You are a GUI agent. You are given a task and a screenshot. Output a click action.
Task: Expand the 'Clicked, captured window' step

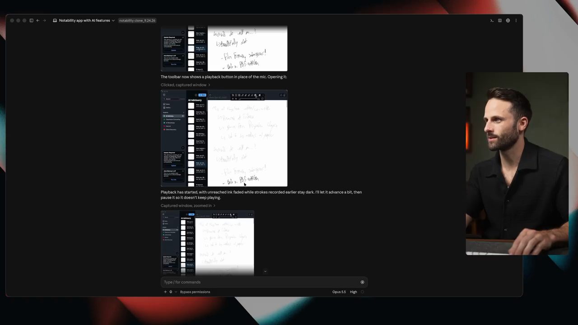pyautogui.click(x=185, y=85)
